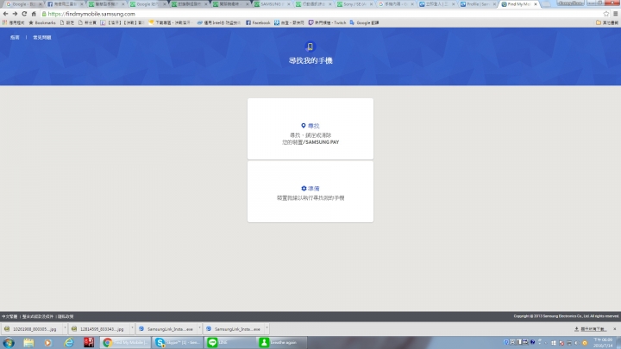Click the location pin icon 尋找
This screenshot has width=621, height=349.
tap(304, 126)
